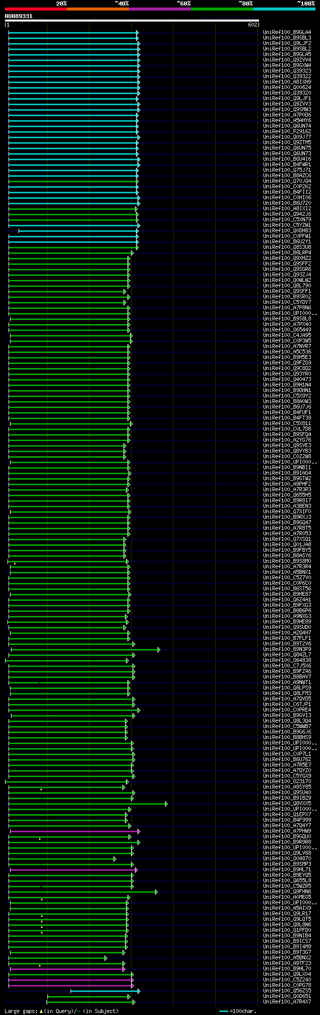Open hit UniRef100_Q00624
This screenshot has height=1015, width=320.
click(x=287, y=88)
